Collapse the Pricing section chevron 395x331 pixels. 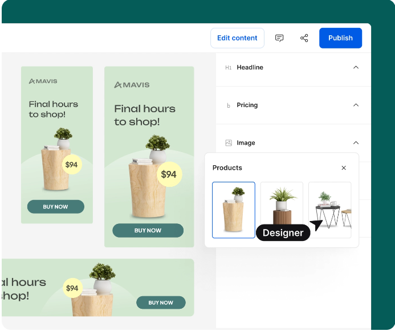356,105
